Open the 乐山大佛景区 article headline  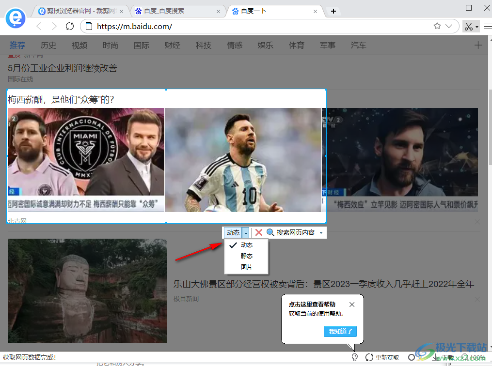[324, 284]
